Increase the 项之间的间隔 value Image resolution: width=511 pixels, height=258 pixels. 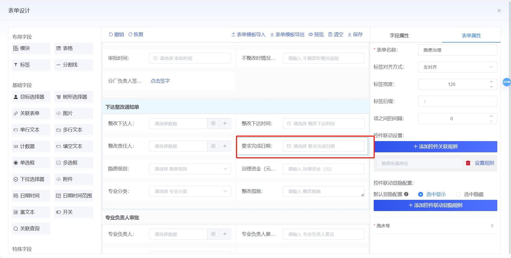(491, 116)
